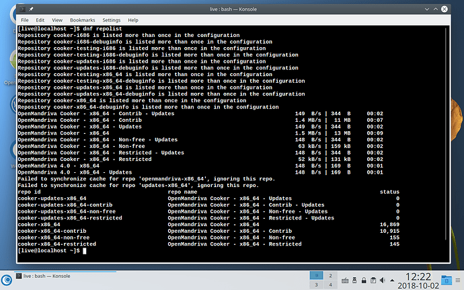Click the pin on-all-desktops icon in title bar
Image resolution: width=464 pixels, height=290 pixels.
[31, 9]
